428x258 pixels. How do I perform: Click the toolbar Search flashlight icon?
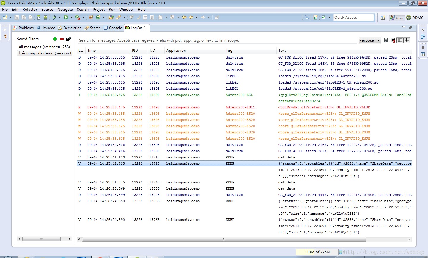tap(118, 18)
